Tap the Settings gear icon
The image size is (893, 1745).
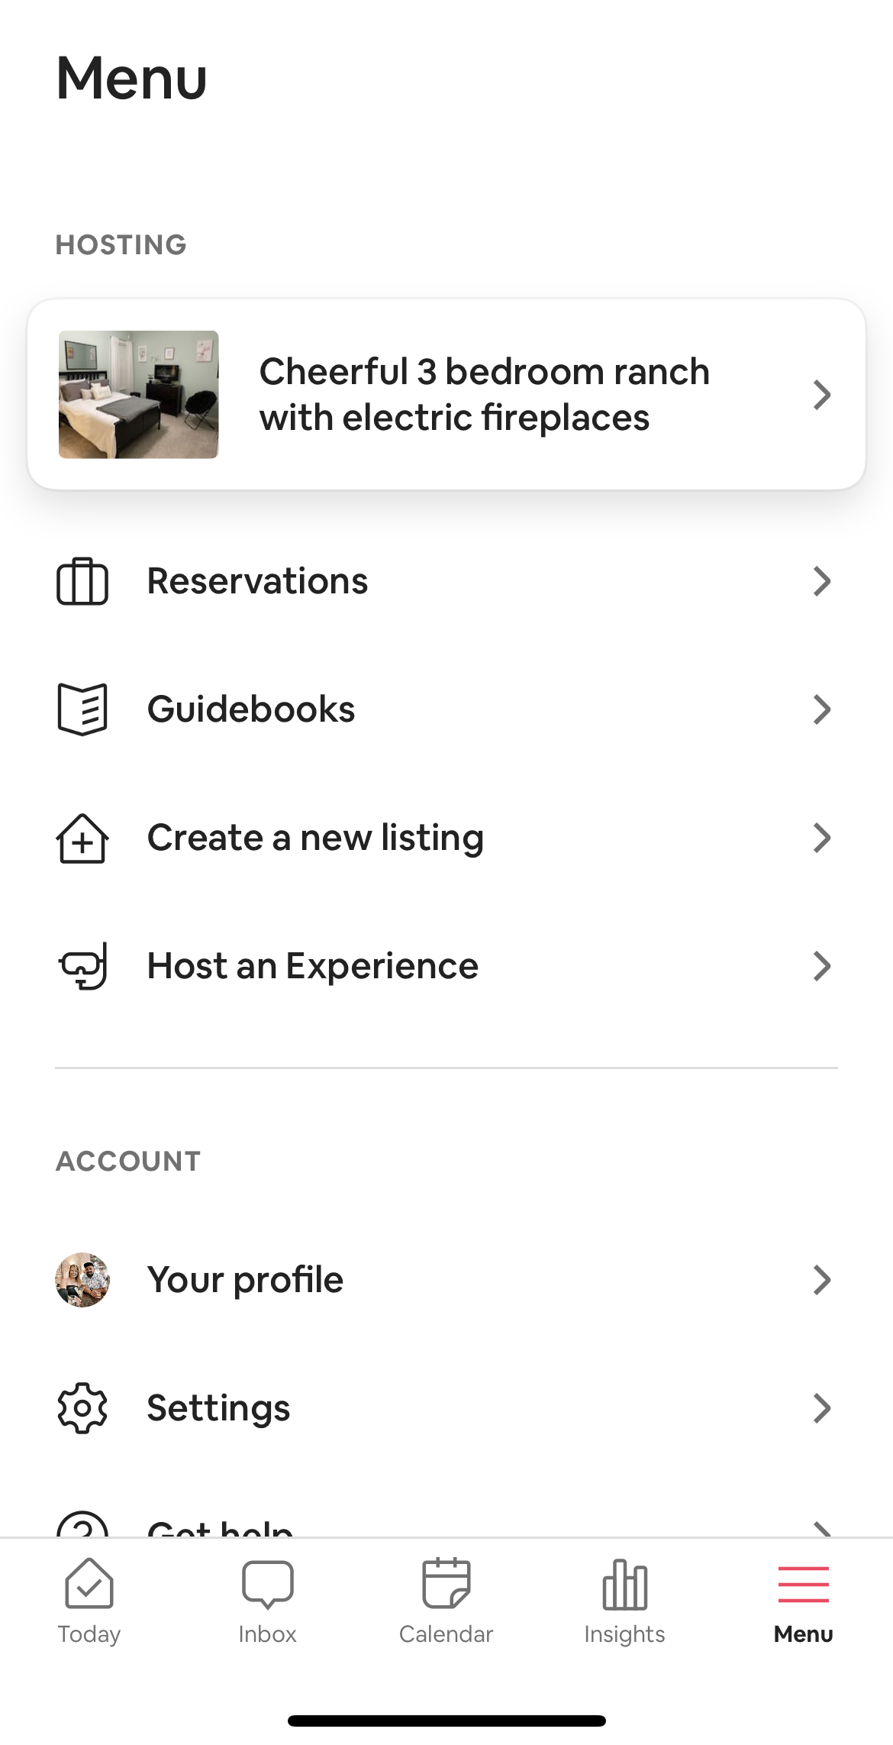[x=82, y=1407]
